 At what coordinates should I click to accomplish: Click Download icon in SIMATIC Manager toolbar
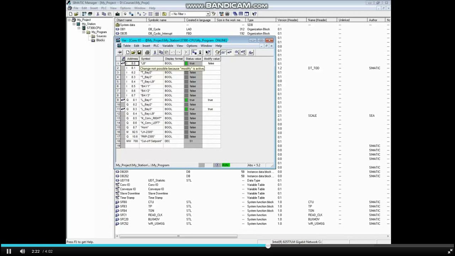pos(118,14)
